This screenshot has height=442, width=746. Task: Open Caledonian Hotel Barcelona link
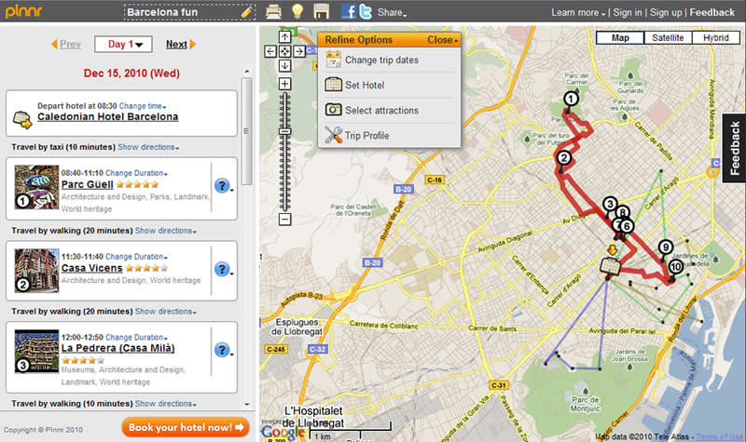point(107,117)
